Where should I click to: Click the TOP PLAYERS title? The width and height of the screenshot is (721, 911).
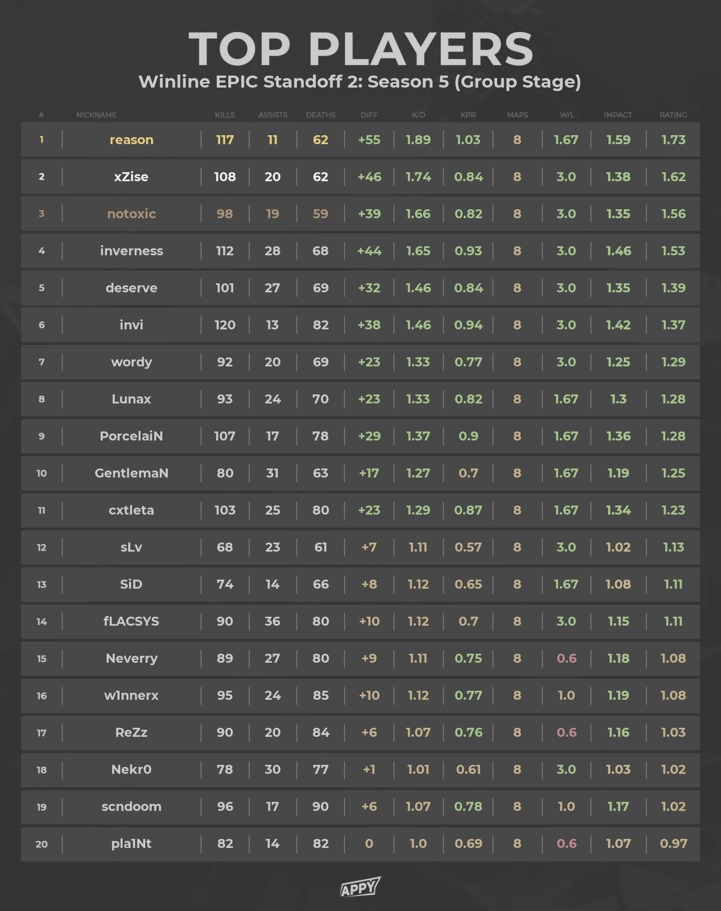pyautogui.click(x=360, y=49)
